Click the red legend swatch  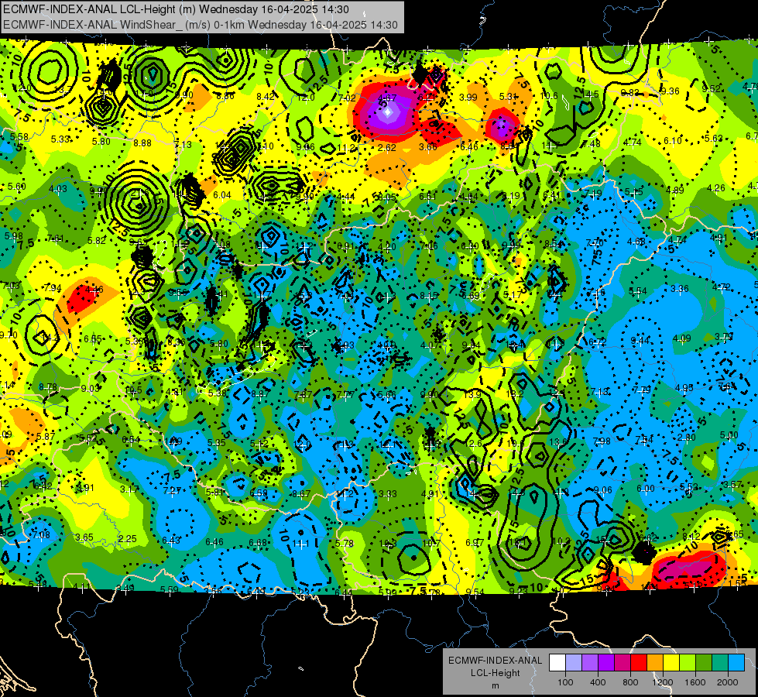(x=639, y=663)
